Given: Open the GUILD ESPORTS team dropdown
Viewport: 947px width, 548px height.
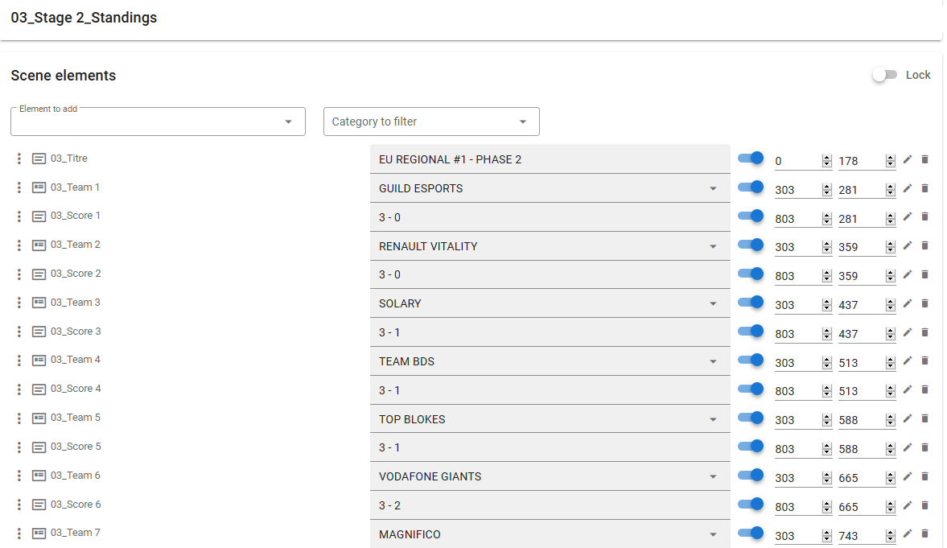Looking at the screenshot, I should click(712, 188).
